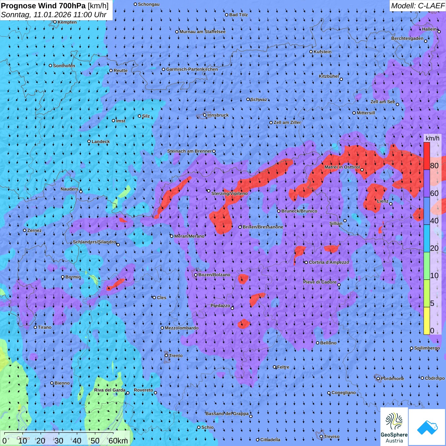Click the Bassano del Grappa label
This screenshot has width=446, height=446.
point(227,414)
